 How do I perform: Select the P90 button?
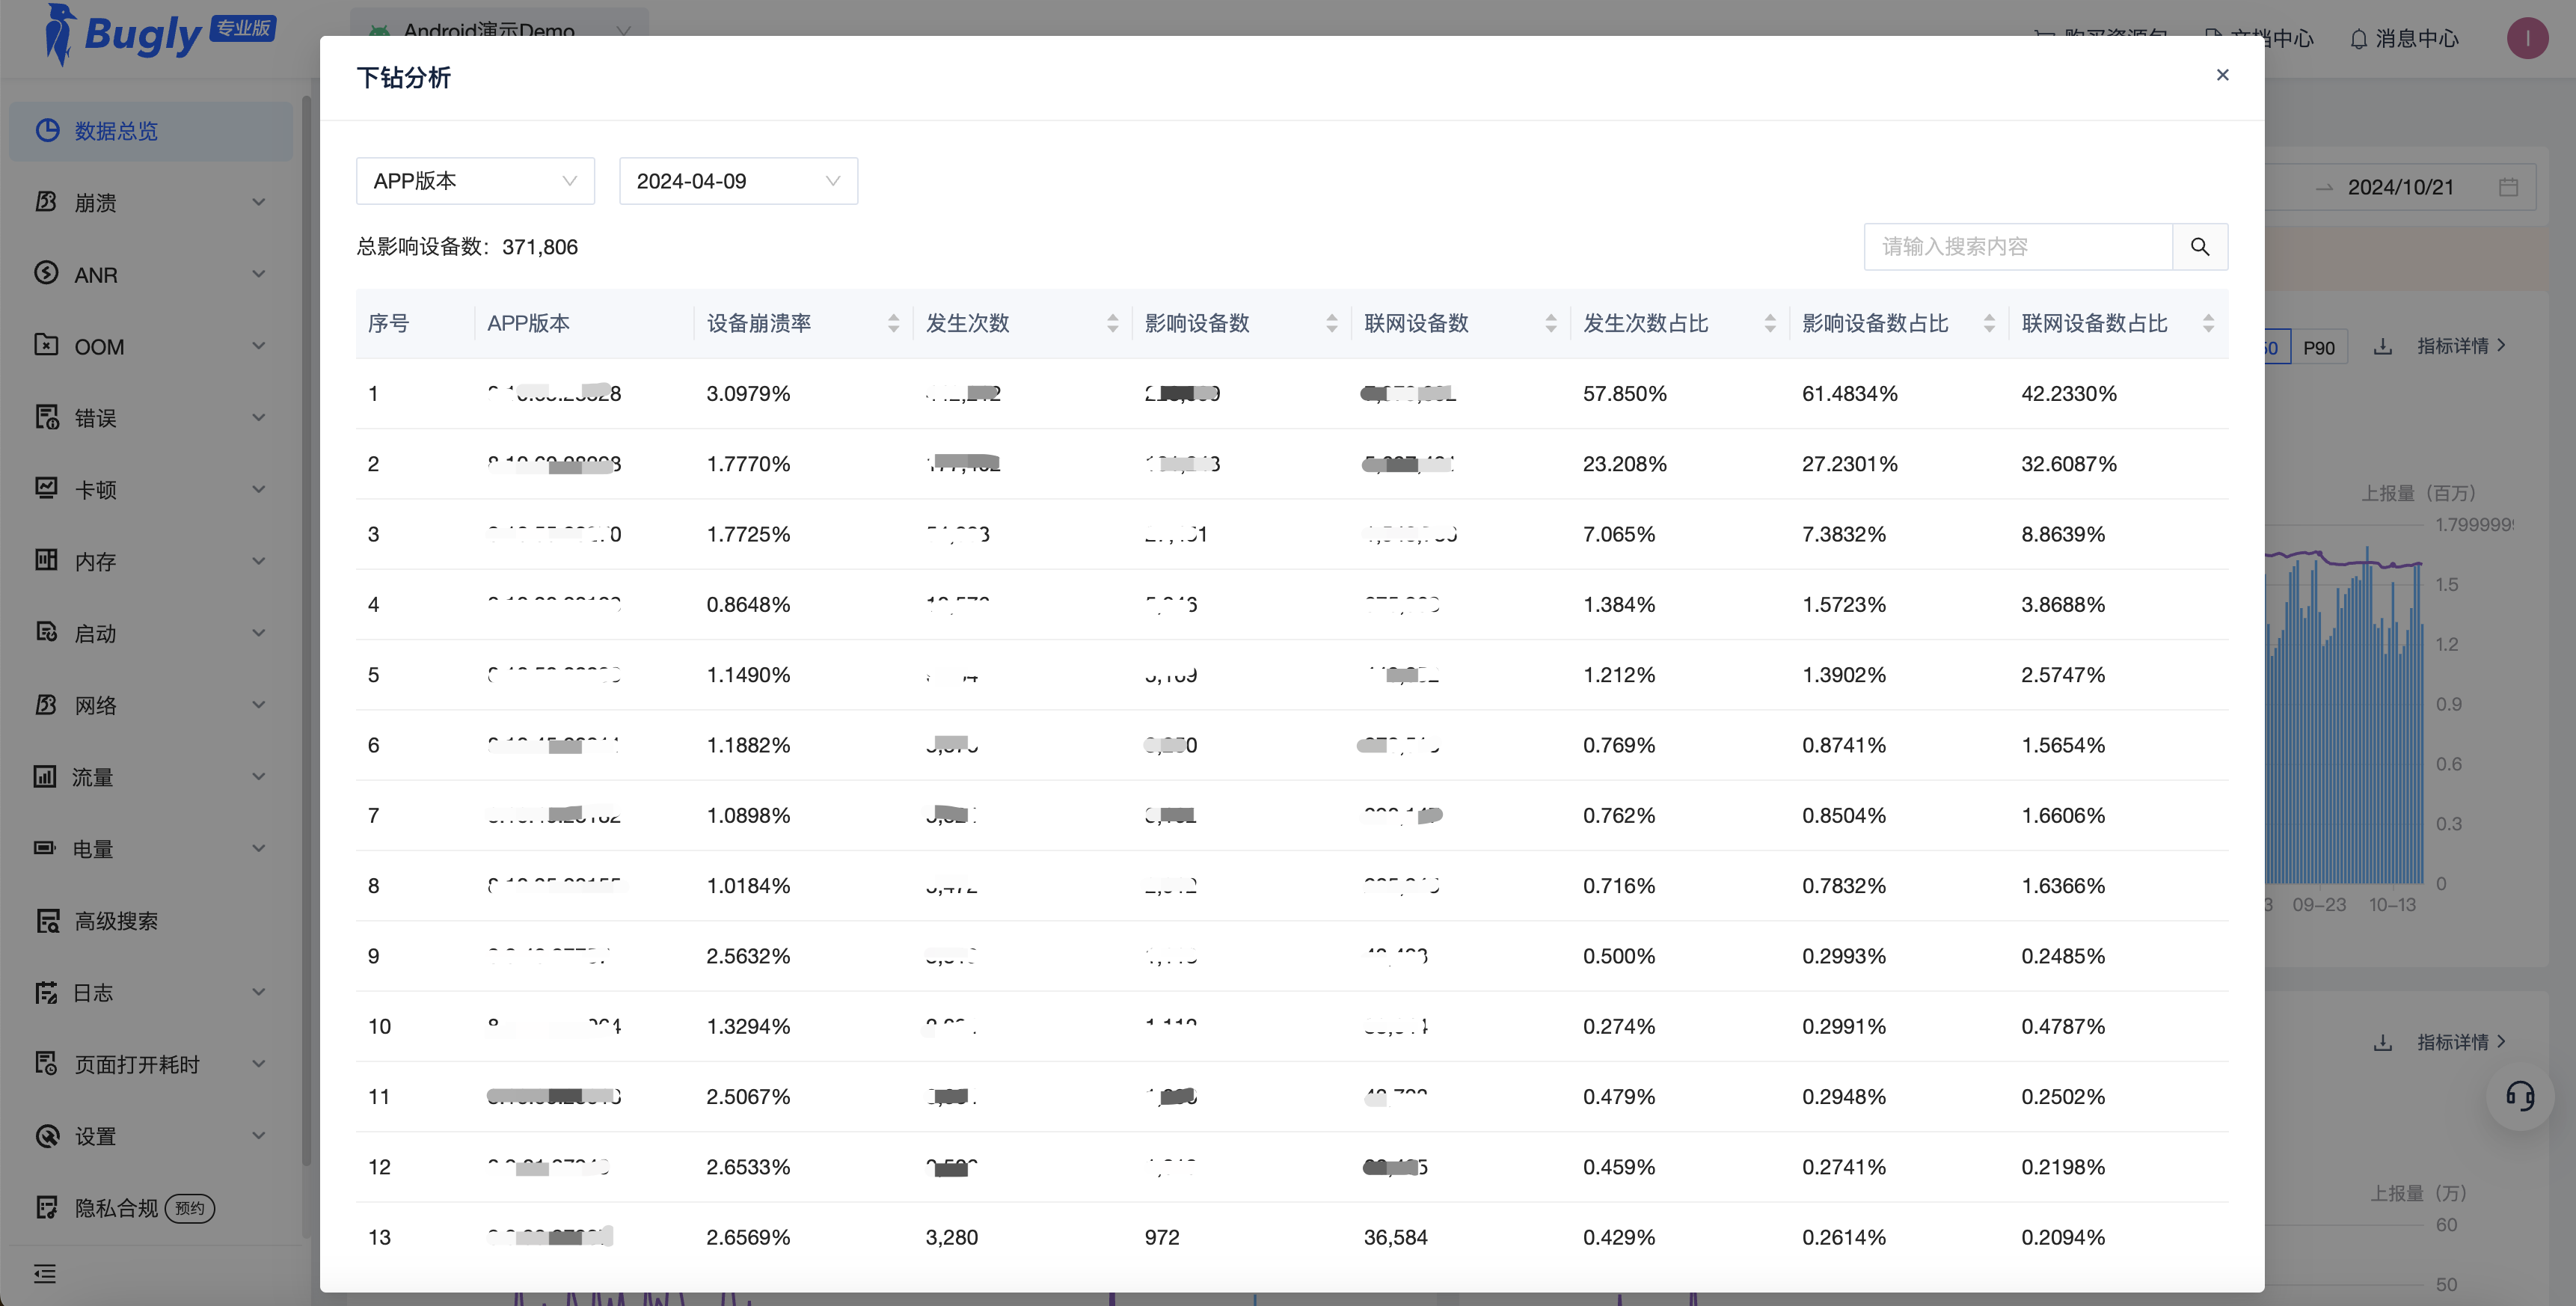point(2319,348)
